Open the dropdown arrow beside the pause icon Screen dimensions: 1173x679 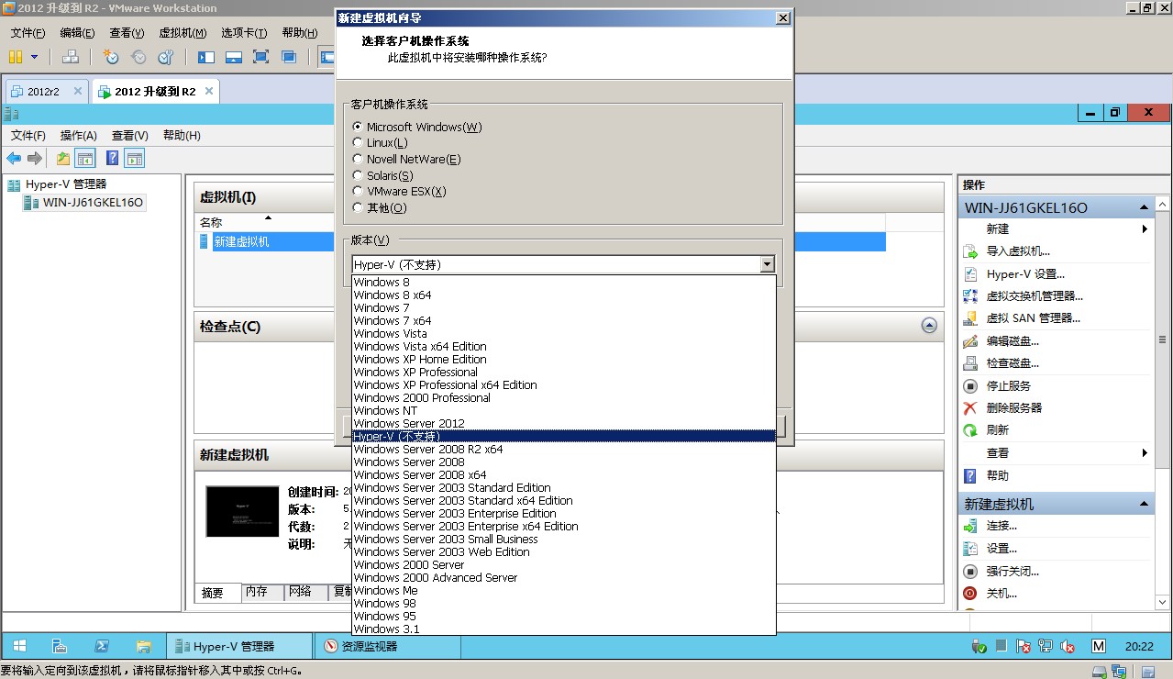point(35,57)
